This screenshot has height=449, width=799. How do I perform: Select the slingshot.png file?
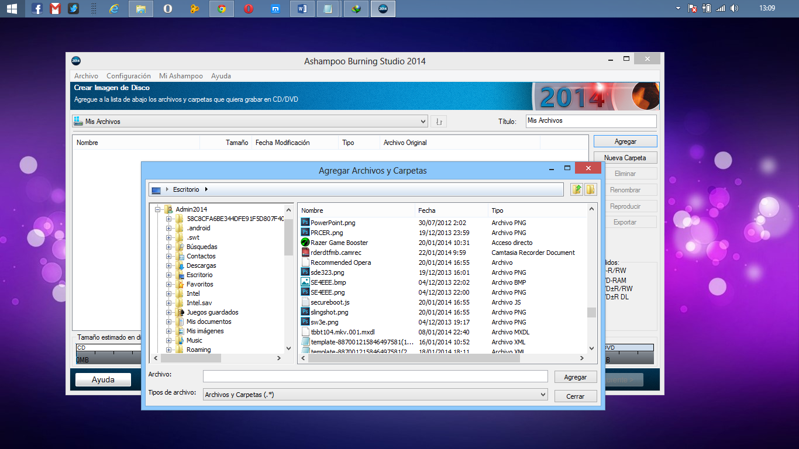click(329, 312)
